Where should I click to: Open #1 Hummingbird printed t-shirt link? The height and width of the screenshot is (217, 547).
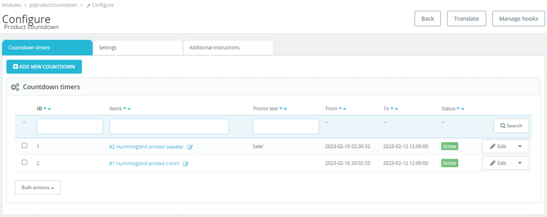144,163
